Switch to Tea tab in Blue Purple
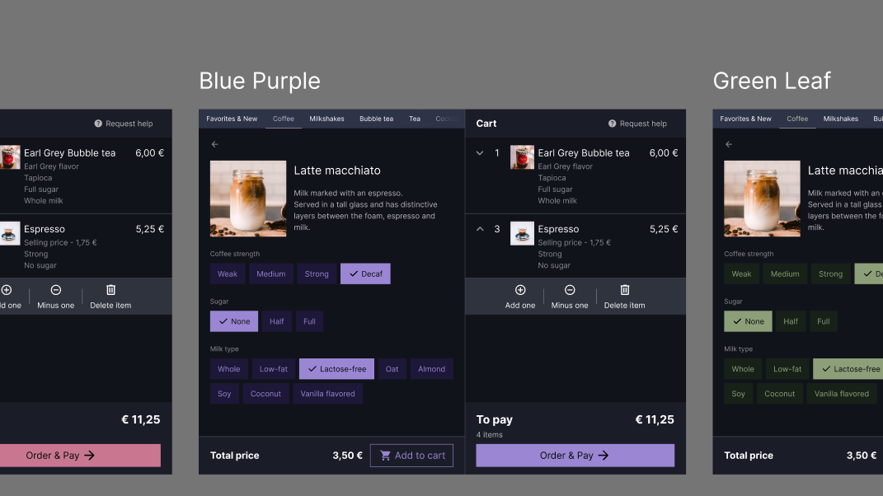This screenshot has height=496, width=883. [415, 119]
